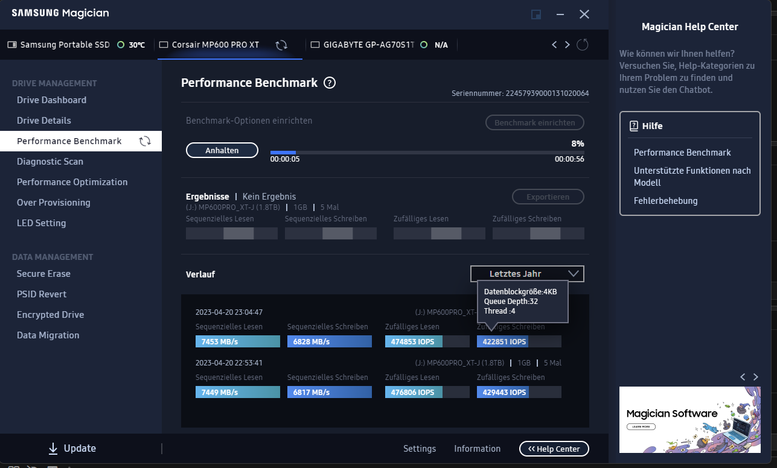Go to previous Help Center banner

click(743, 377)
